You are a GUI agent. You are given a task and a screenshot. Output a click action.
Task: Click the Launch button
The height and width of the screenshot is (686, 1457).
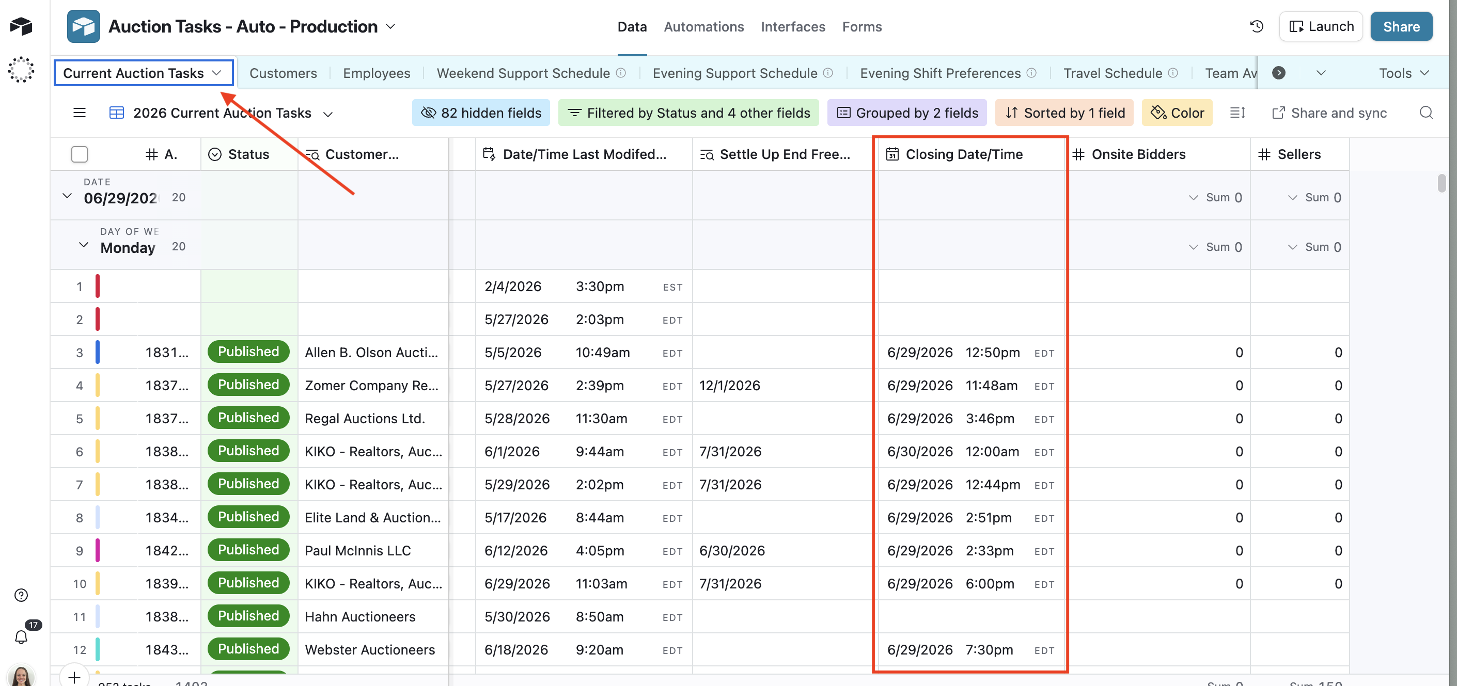click(1321, 26)
